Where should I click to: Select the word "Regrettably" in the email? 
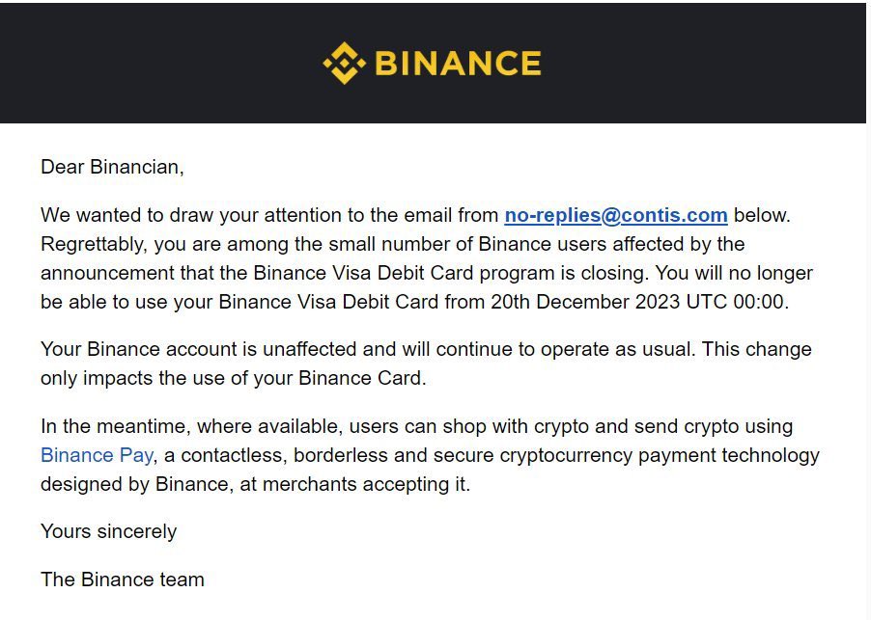pos(92,245)
